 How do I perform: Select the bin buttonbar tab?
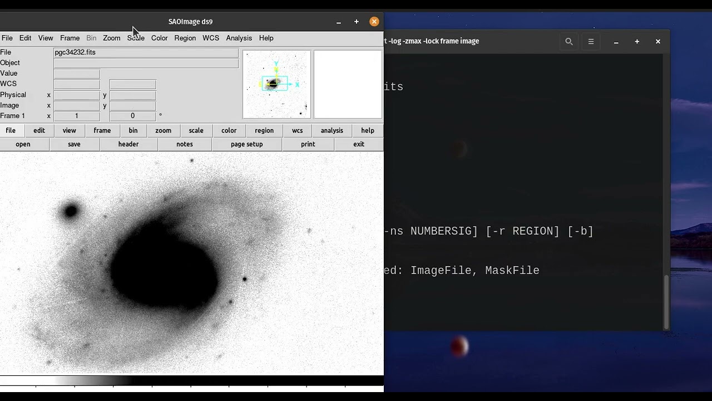click(133, 130)
